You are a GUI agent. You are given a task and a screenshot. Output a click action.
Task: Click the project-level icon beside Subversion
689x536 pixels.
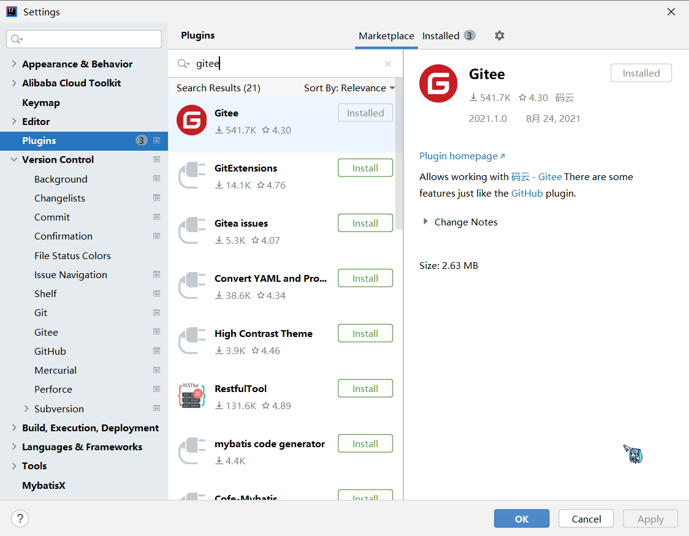click(x=156, y=408)
